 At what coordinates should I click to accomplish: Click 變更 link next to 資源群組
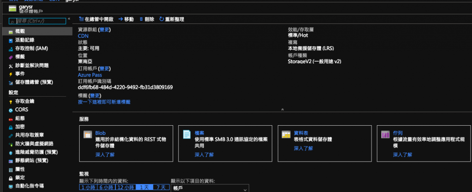[104, 30]
